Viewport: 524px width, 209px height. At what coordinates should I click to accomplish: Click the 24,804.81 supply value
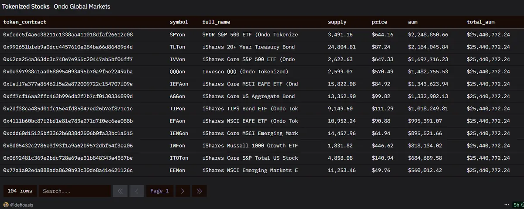(342, 47)
